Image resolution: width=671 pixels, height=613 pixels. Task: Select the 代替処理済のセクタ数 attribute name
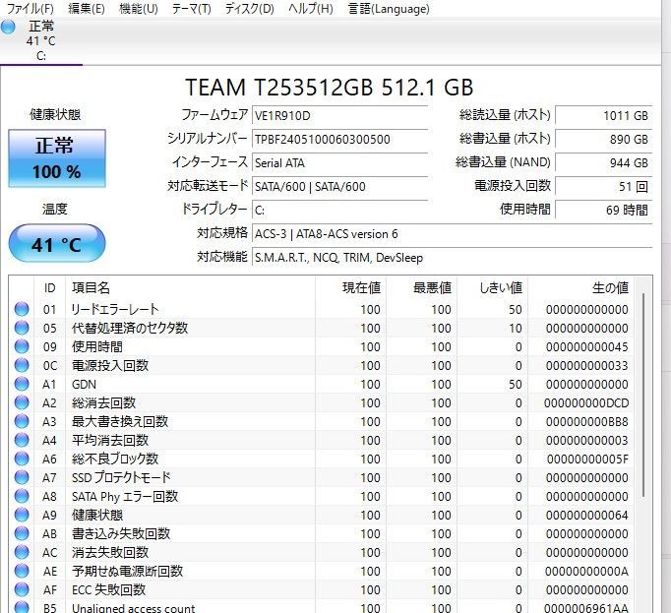point(130,328)
